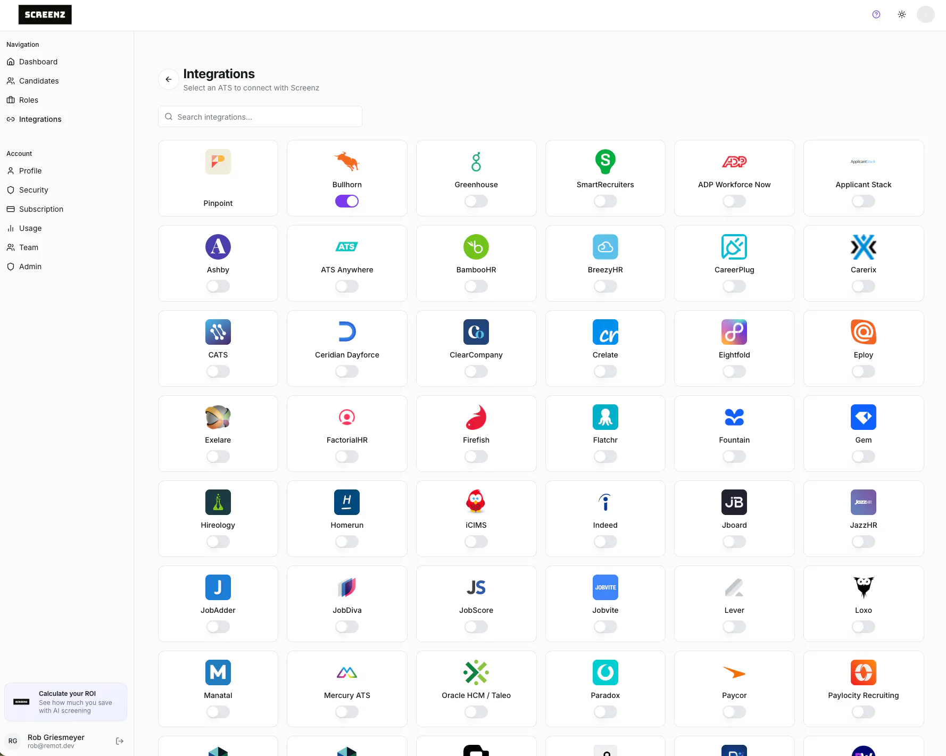Click the JazzHR integration label
The image size is (946, 756).
(864, 525)
